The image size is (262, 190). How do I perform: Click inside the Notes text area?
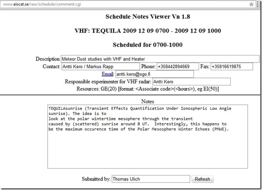[147, 137]
